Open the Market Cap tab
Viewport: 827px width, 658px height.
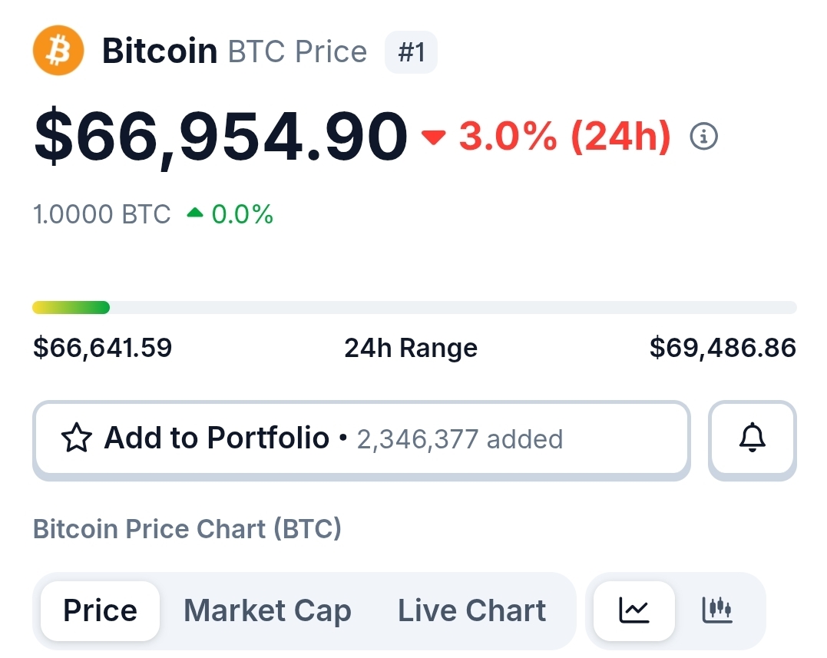pyautogui.click(x=267, y=610)
